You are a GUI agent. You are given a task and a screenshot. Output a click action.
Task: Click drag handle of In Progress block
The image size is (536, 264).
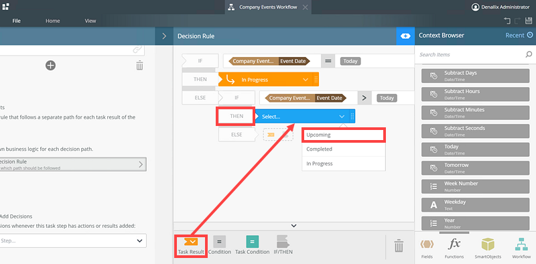316,80
